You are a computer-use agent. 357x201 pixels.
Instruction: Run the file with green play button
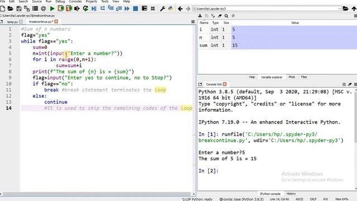[x=52, y=9]
